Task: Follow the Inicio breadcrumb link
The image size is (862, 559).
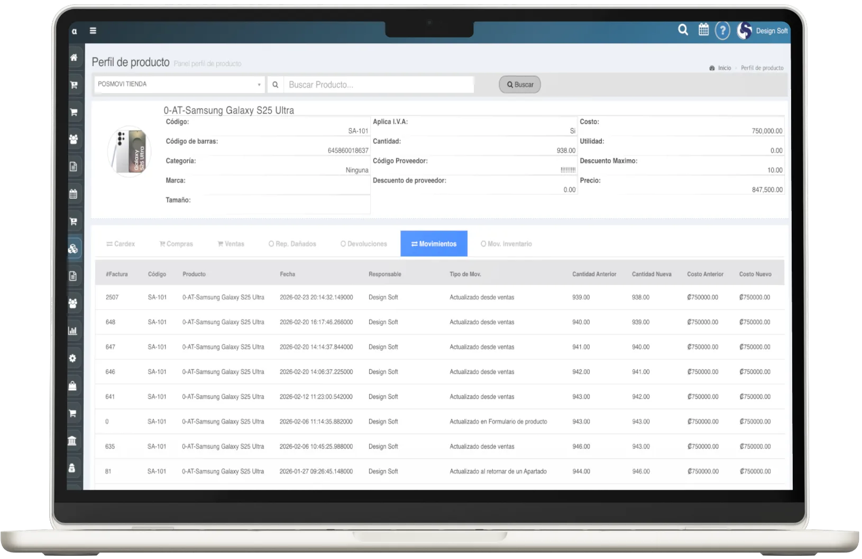Action: 724,68
